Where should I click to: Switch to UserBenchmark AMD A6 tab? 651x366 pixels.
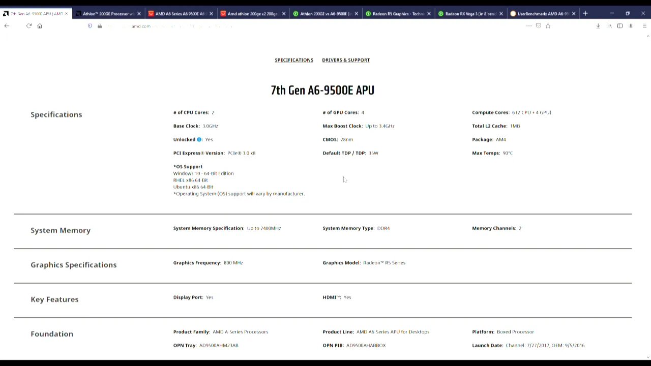543,14
